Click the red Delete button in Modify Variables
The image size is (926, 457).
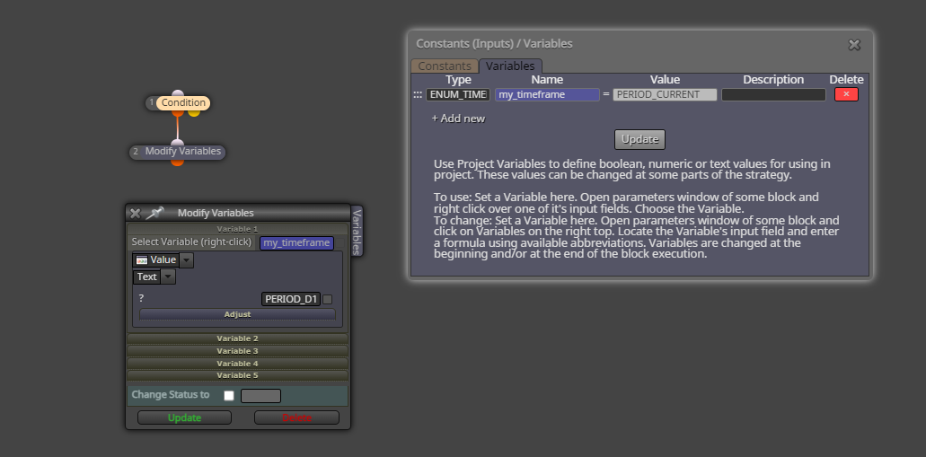tap(296, 417)
